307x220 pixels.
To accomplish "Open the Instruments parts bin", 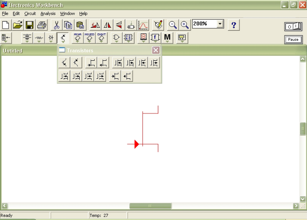I will click(182, 37).
